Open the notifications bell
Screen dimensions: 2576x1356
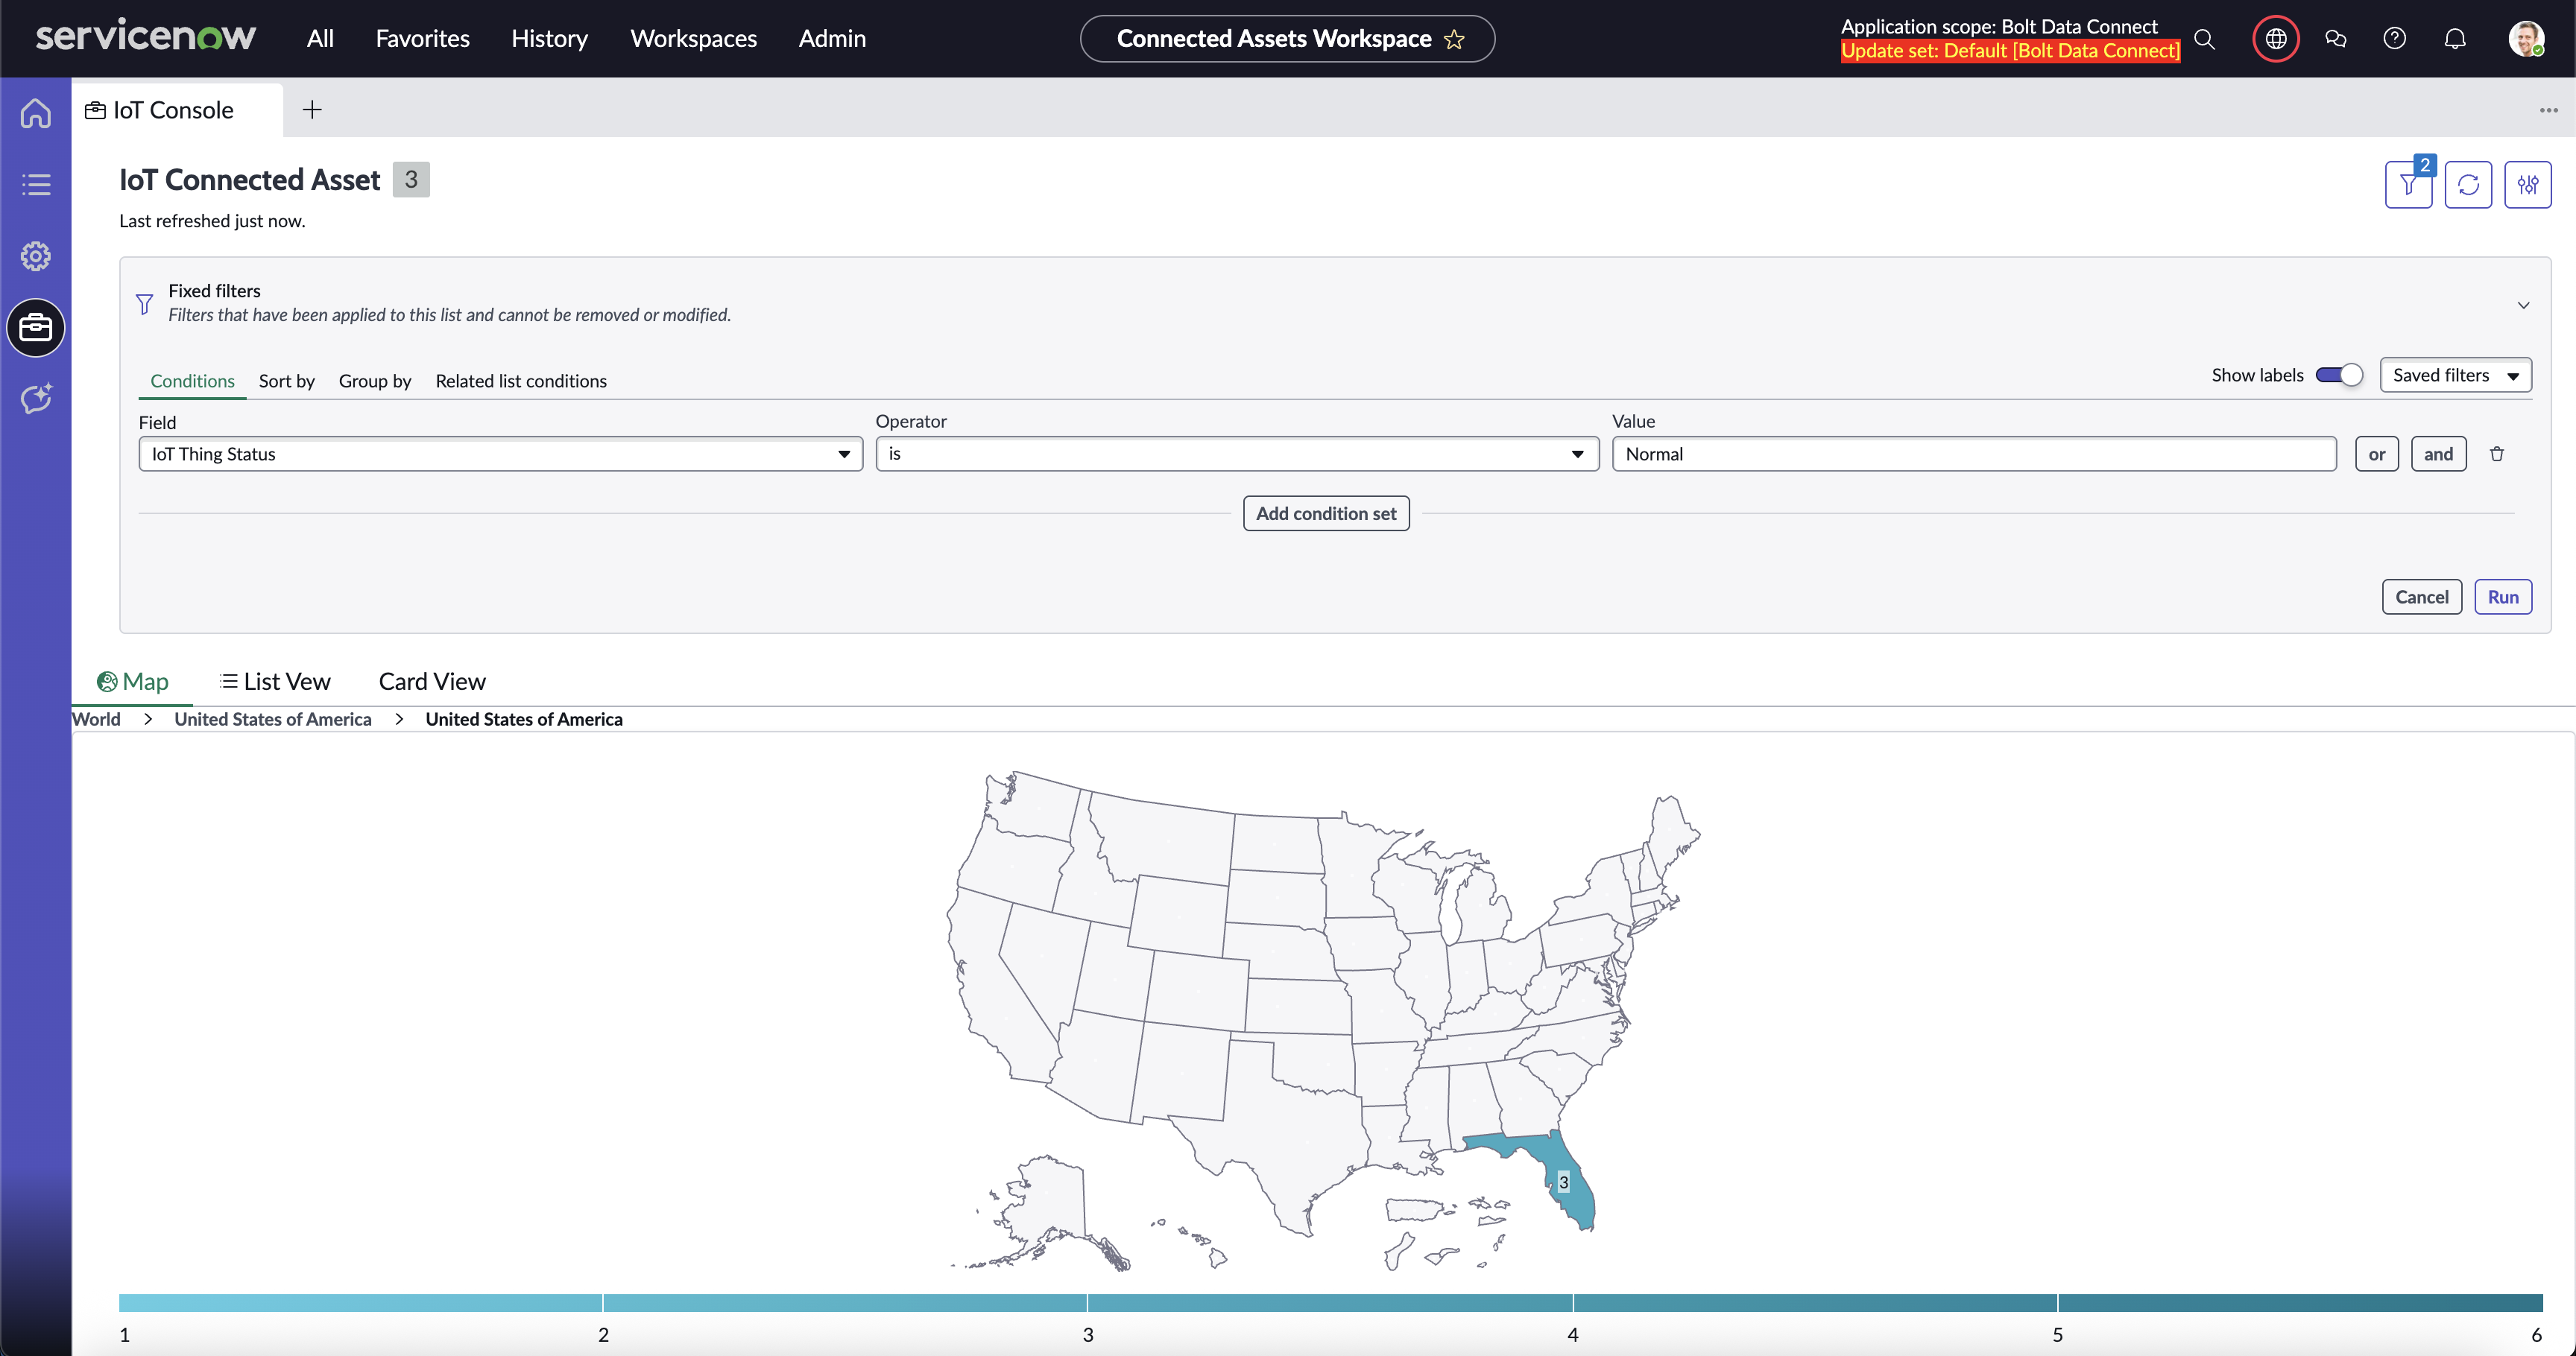click(2455, 39)
